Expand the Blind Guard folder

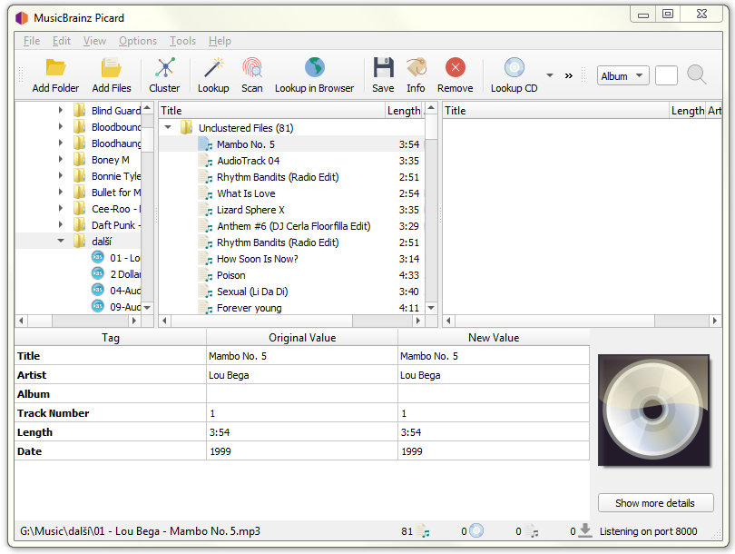pyautogui.click(x=61, y=110)
